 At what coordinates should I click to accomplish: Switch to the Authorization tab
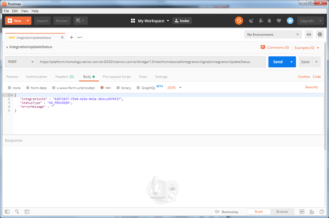click(37, 77)
